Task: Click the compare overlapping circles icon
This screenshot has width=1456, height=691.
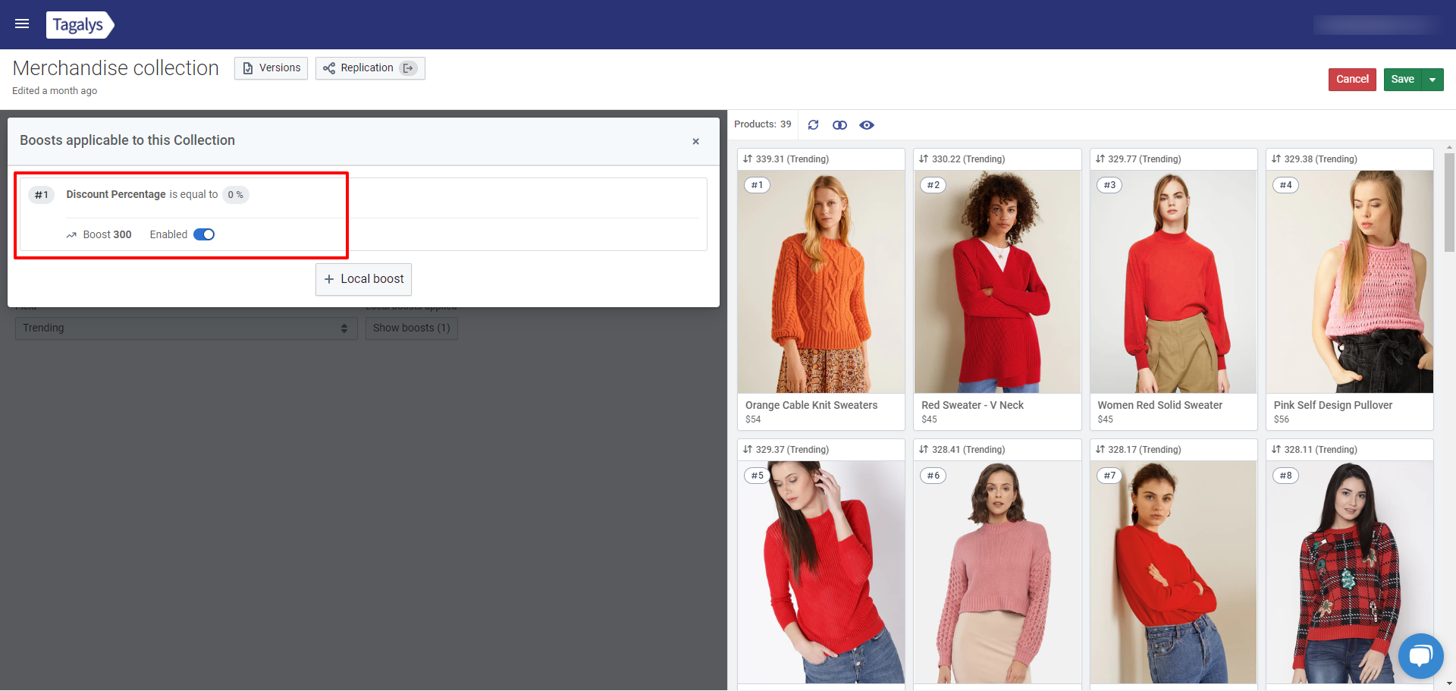Action: [x=839, y=125]
